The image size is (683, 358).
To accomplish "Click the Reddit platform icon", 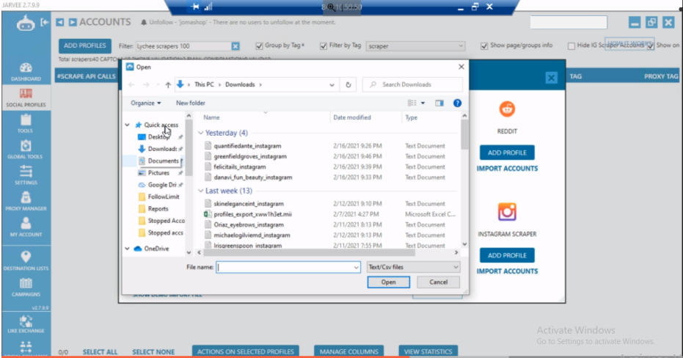I will (507, 109).
